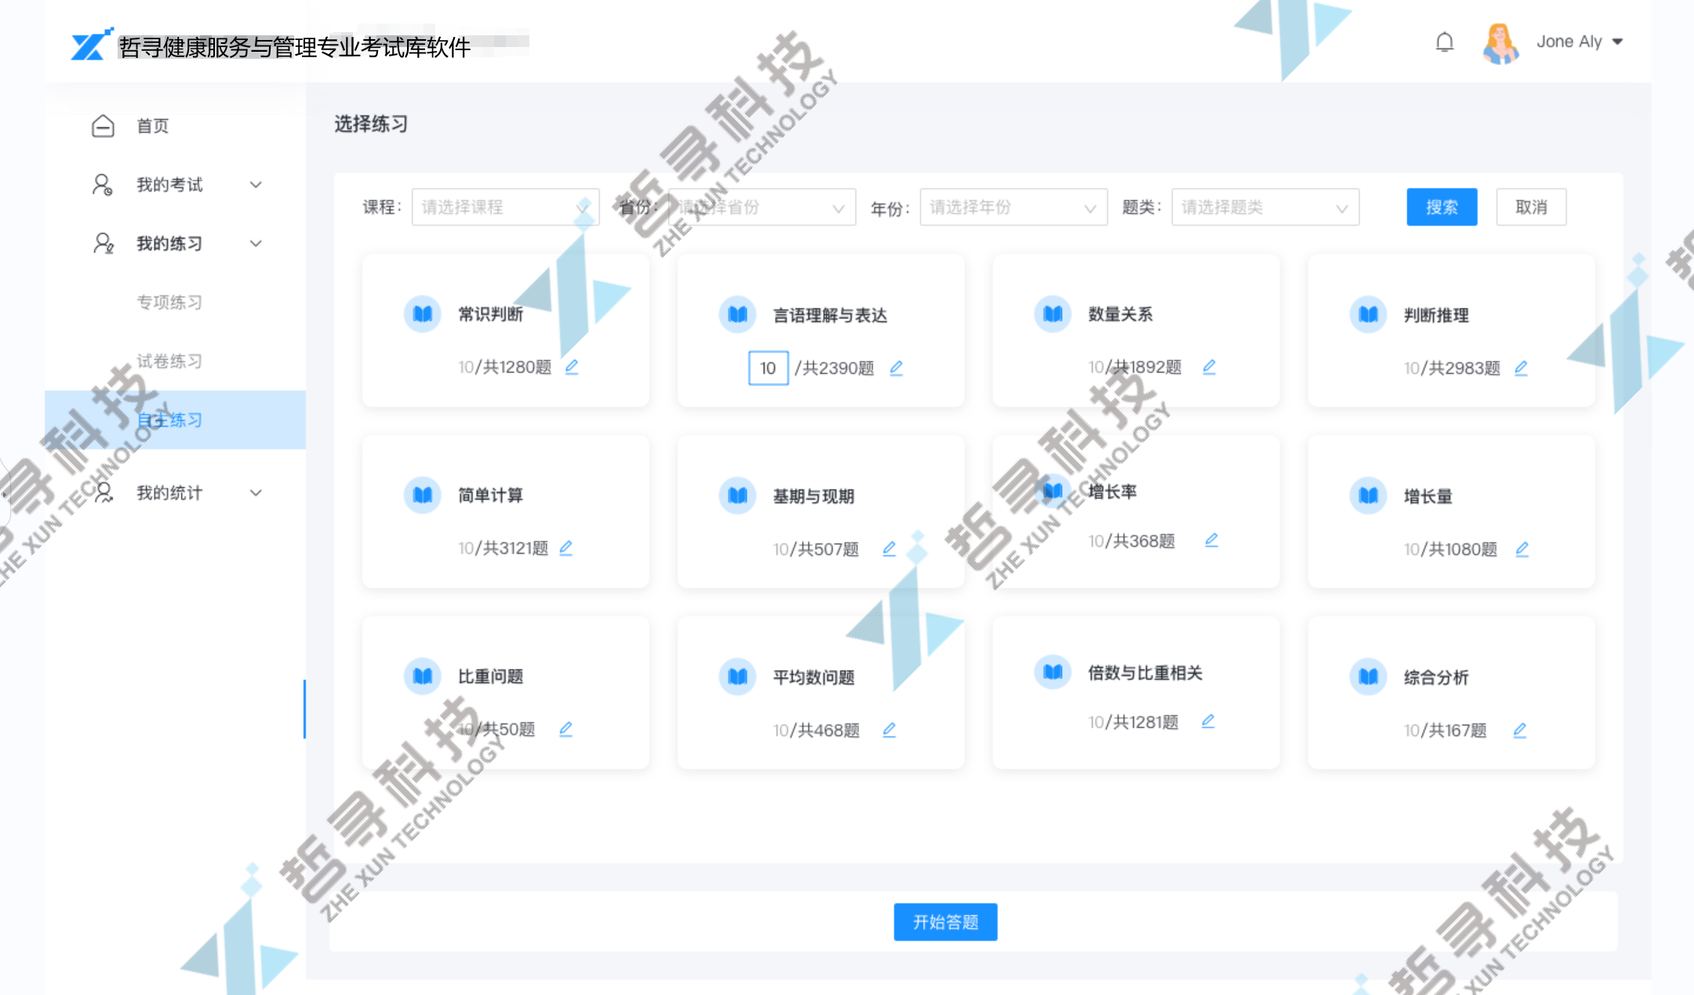Click the 取消 cancel button
The width and height of the screenshot is (1694, 995).
[1531, 207]
